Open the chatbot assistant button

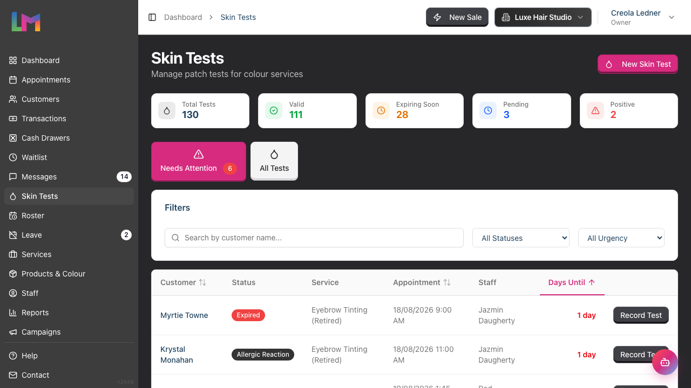click(x=665, y=362)
